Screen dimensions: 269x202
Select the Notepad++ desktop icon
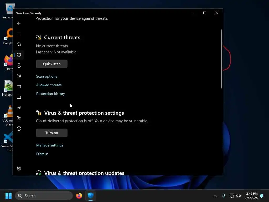pos(7,88)
